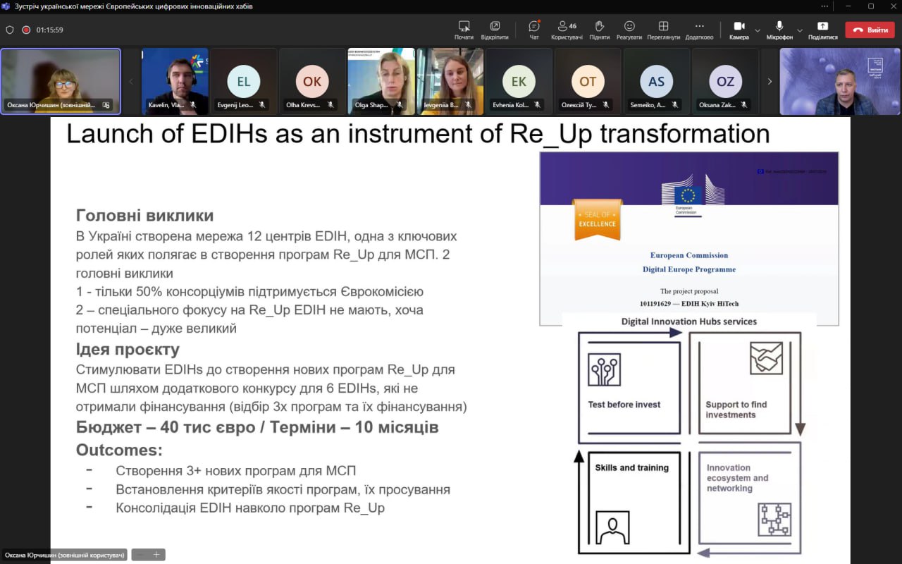Click Поділитися to share screen
This screenshot has height=564, width=902.
tap(822, 30)
